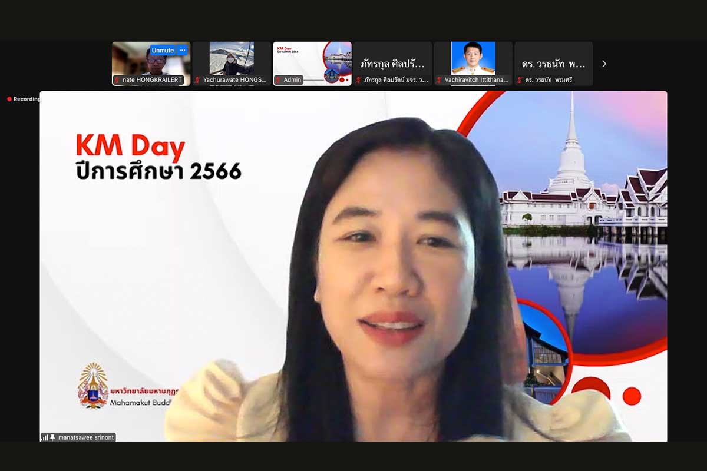The height and width of the screenshot is (471, 707).
Task: Click muted mic icon beside nate HONGKRAILERT
Action: 117,80
